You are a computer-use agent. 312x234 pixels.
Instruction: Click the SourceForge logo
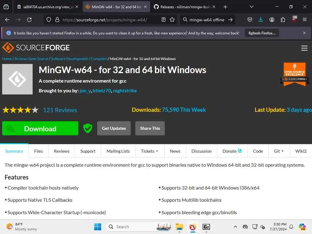pos(36,48)
